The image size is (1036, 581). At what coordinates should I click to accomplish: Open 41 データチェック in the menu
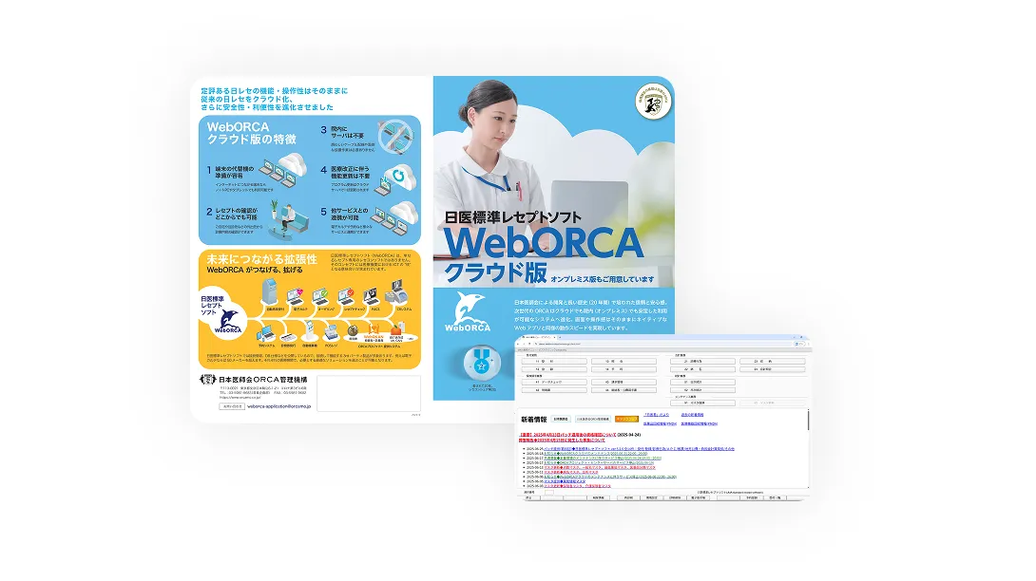(554, 382)
